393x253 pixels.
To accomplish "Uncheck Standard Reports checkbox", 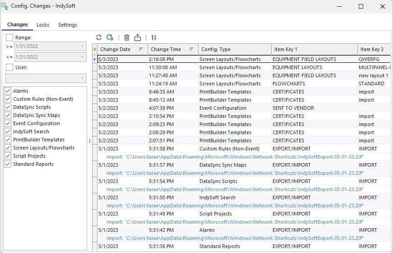I will point(8,164).
